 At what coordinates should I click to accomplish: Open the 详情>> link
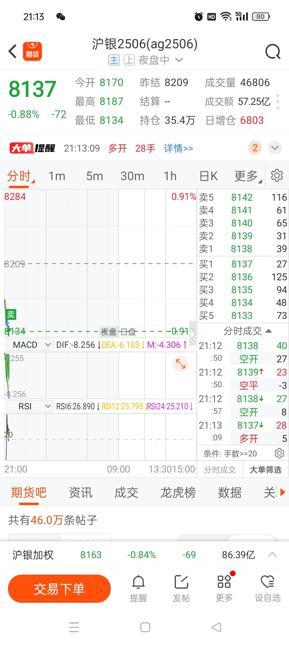tap(179, 148)
